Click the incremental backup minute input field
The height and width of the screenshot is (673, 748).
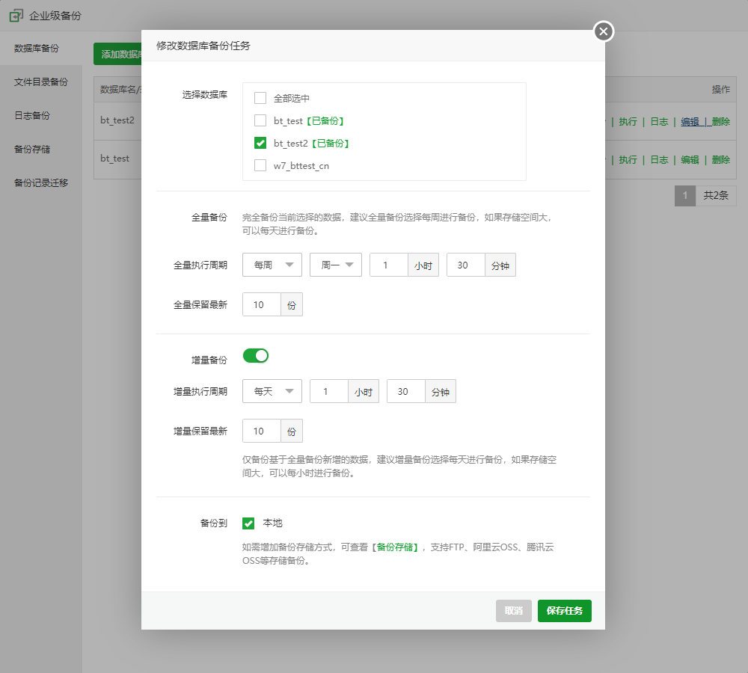point(405,391)
